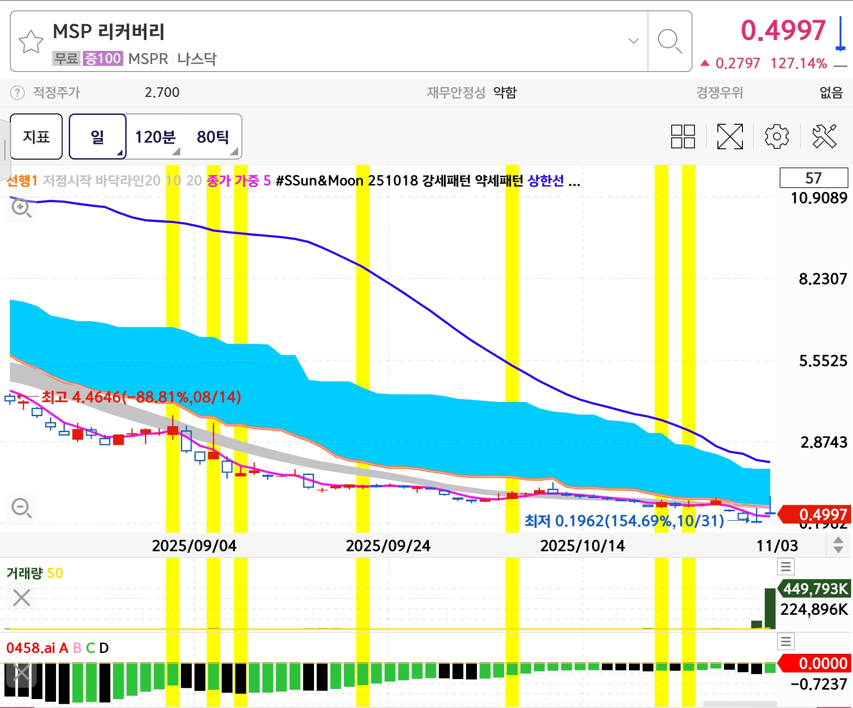Viewport: 853px width, 708px height.
Task: Click the 0.2797 price change value
Action: 738,63
